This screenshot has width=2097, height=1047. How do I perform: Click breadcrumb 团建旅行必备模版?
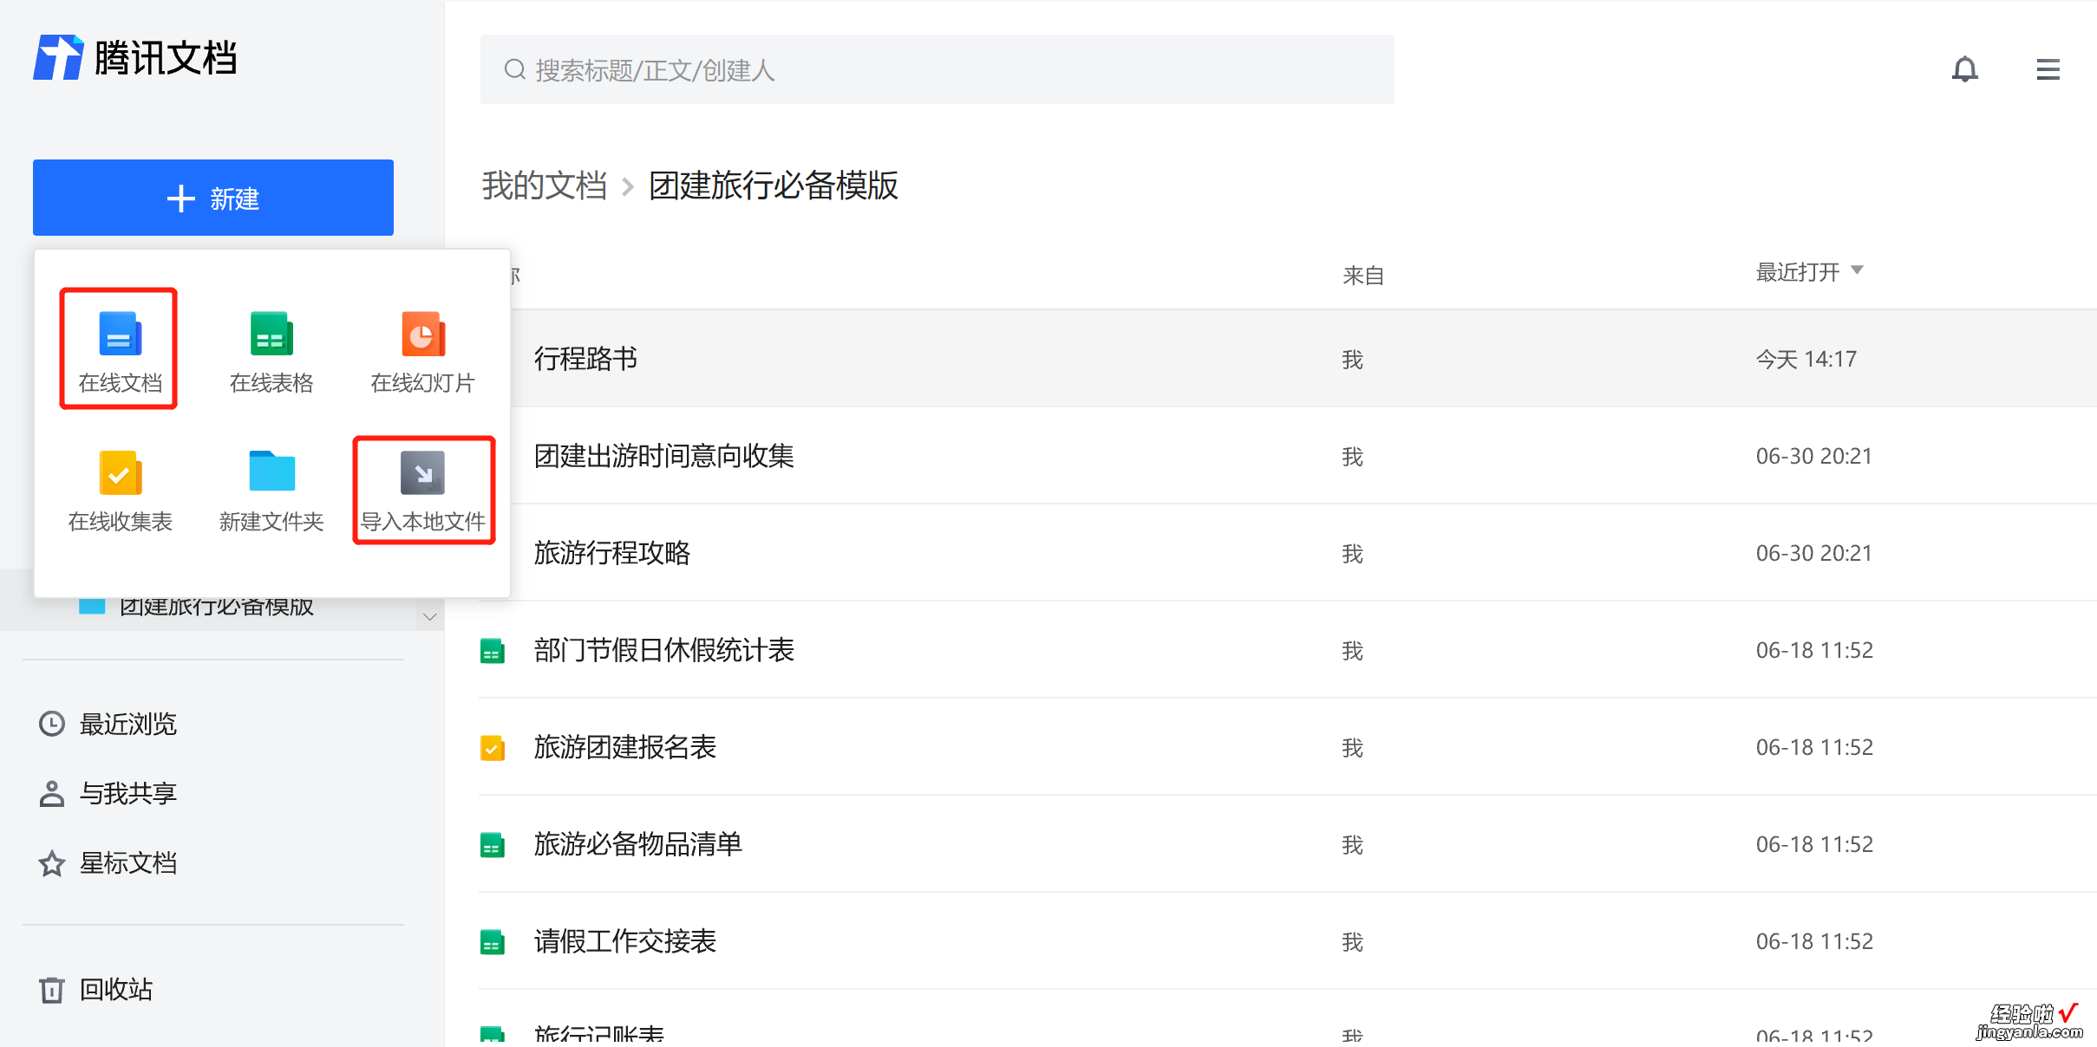(774, 185)
